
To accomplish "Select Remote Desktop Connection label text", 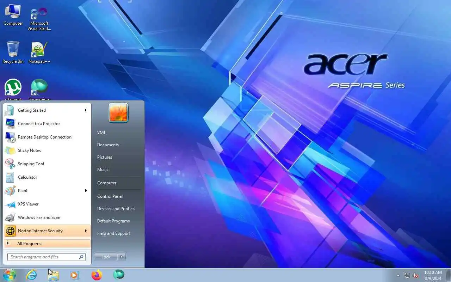I will coord(45,137).
